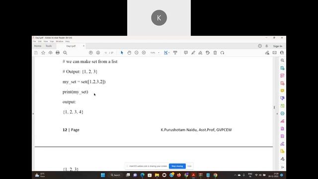Click the page number input field
The image size is (318, 179).
click(106, 53)
